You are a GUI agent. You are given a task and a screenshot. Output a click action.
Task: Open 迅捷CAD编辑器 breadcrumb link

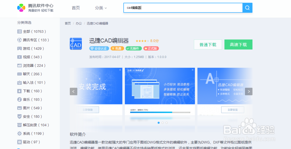97,23
